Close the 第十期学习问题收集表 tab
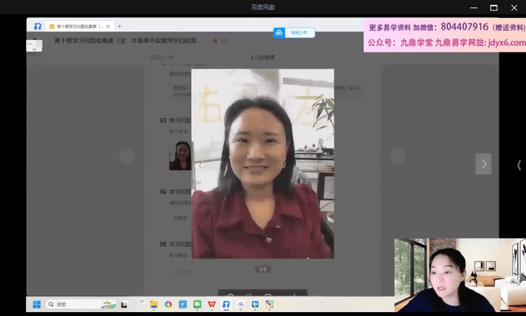 pyautogui.click(x=108, y=26)
